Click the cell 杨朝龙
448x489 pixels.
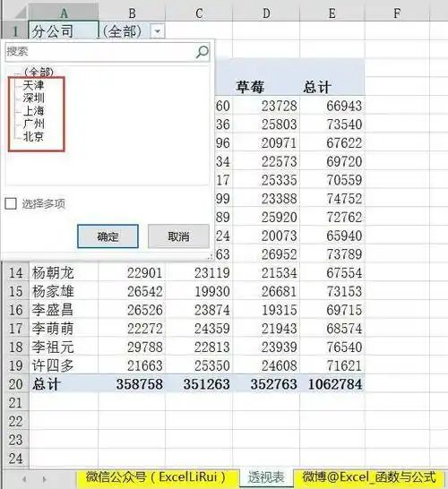(x=64, y=273)
